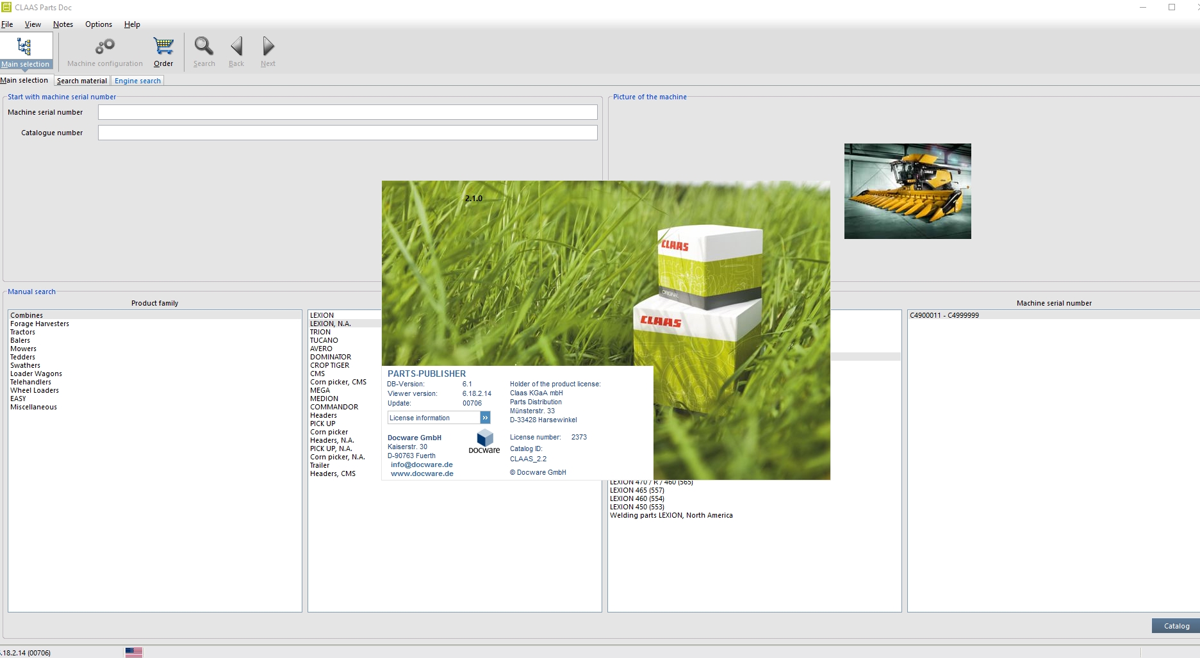Go Next with the right arrow
1200x658 pixels.
coord(268,51)
